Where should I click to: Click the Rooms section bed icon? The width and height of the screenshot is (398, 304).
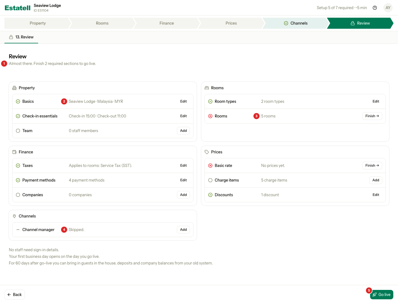click(207, 88)
